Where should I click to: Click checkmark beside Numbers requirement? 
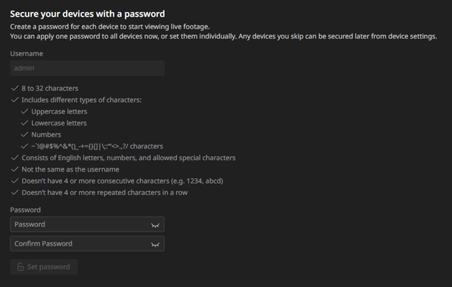25,134
